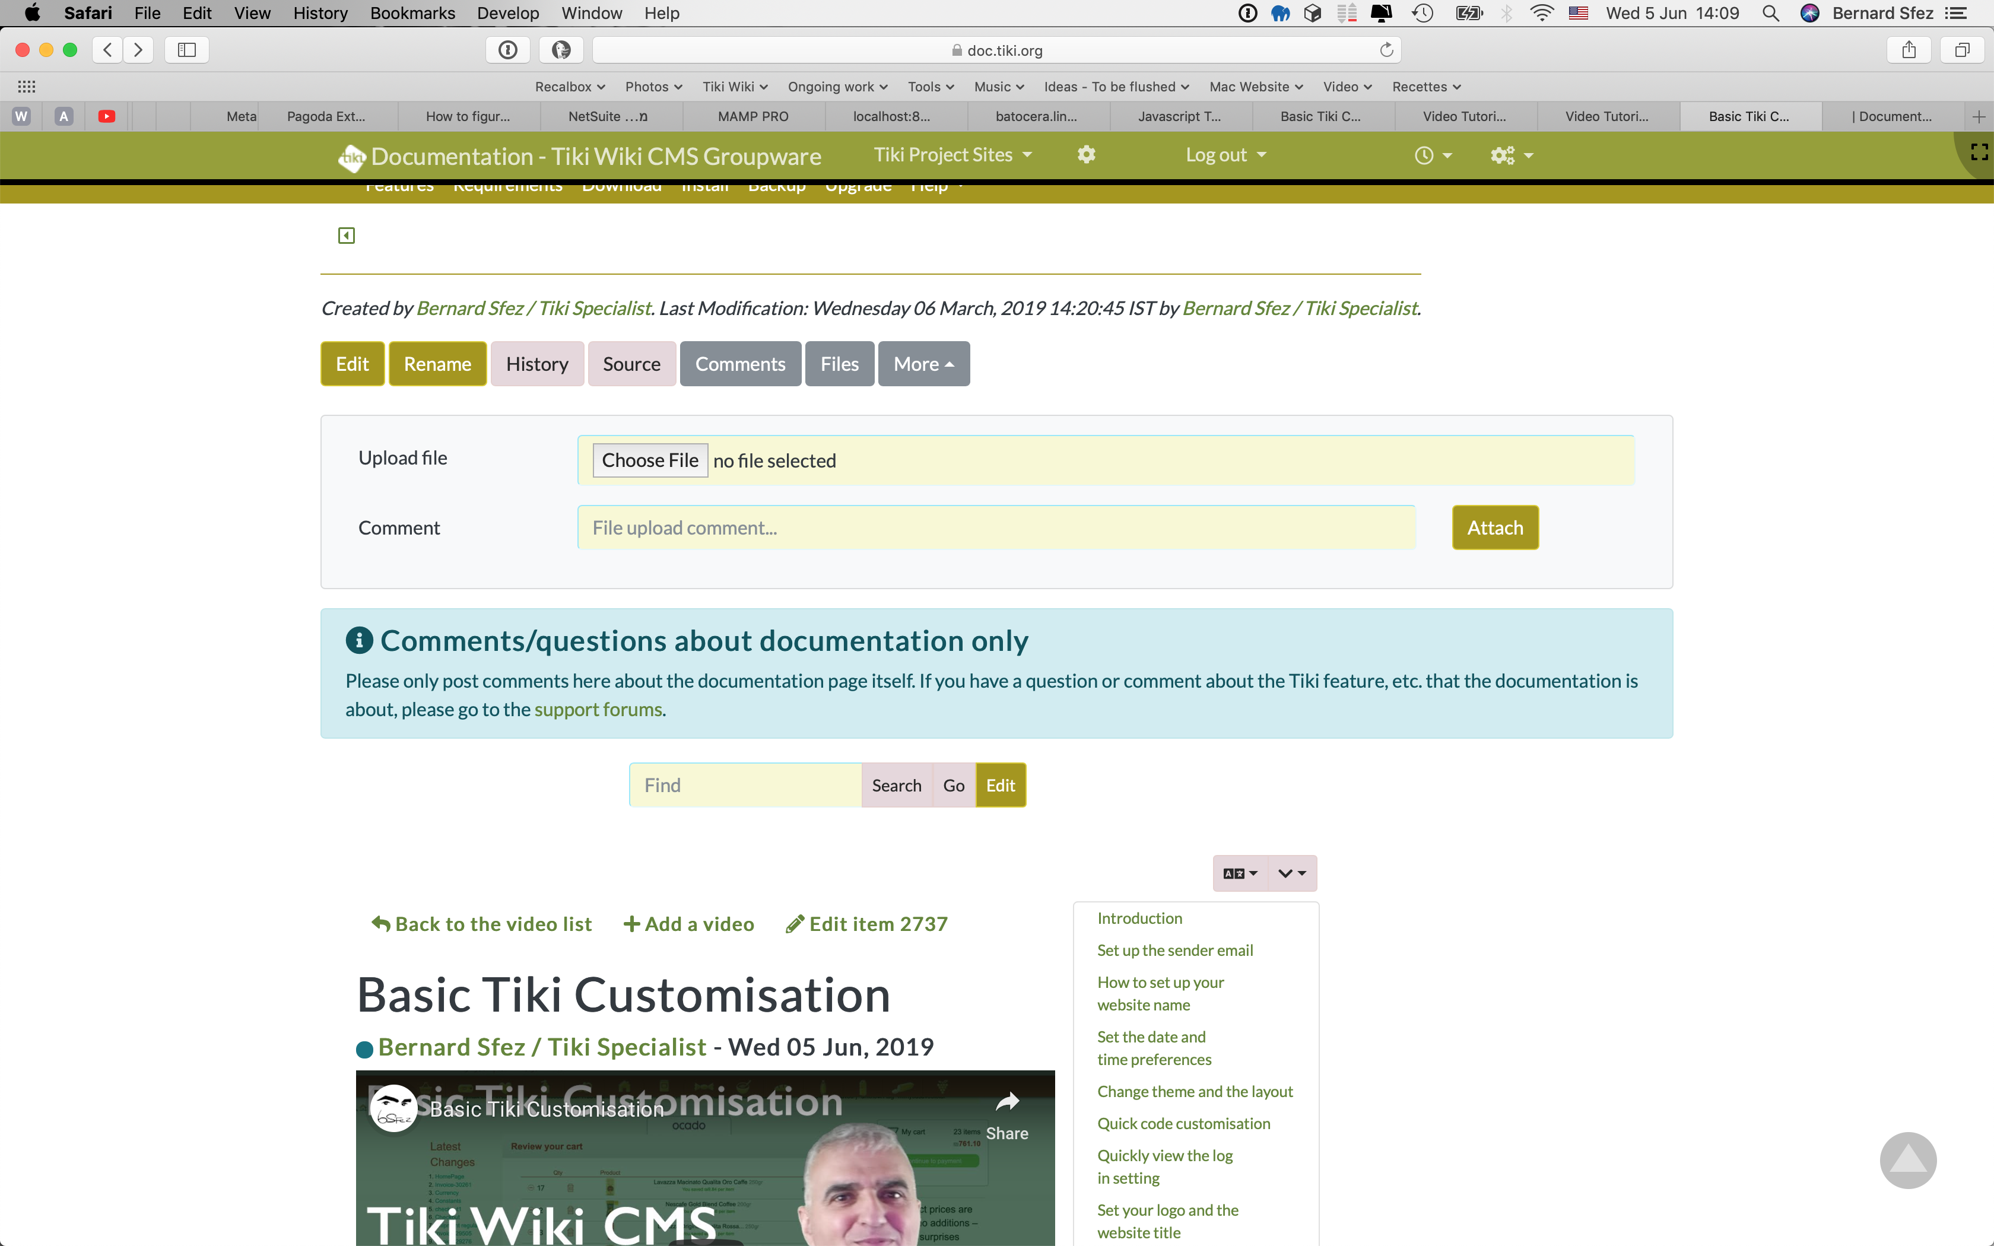The width and height of the screenshot is (1994, 1246).
Task: Open the translation language dropdown button
Action: pos(1240,873)
